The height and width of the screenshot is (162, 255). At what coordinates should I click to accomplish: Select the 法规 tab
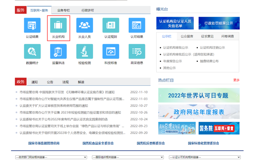click(x=66, y=82)
